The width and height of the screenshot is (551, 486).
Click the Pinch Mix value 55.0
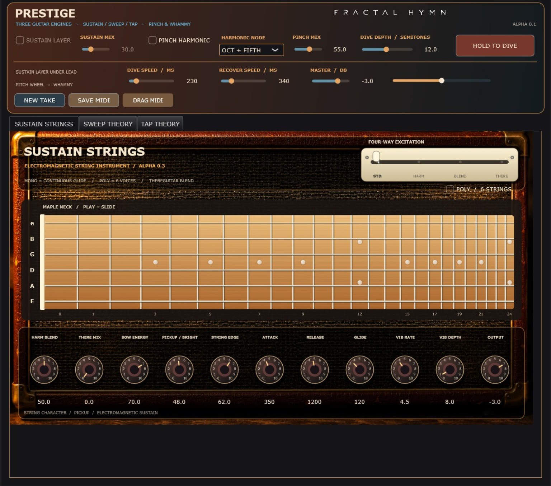coord(340,50)
